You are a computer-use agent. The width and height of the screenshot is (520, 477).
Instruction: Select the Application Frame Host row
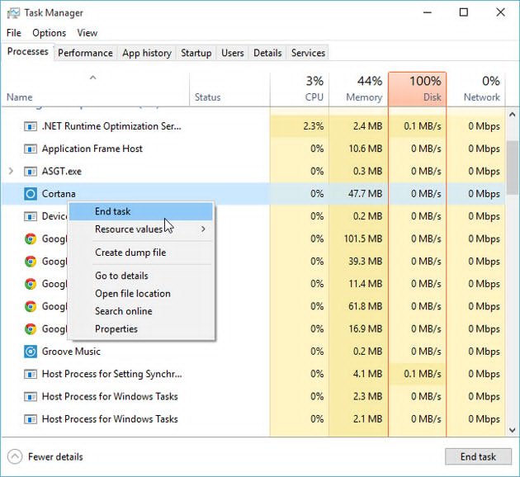click(253, 149)
